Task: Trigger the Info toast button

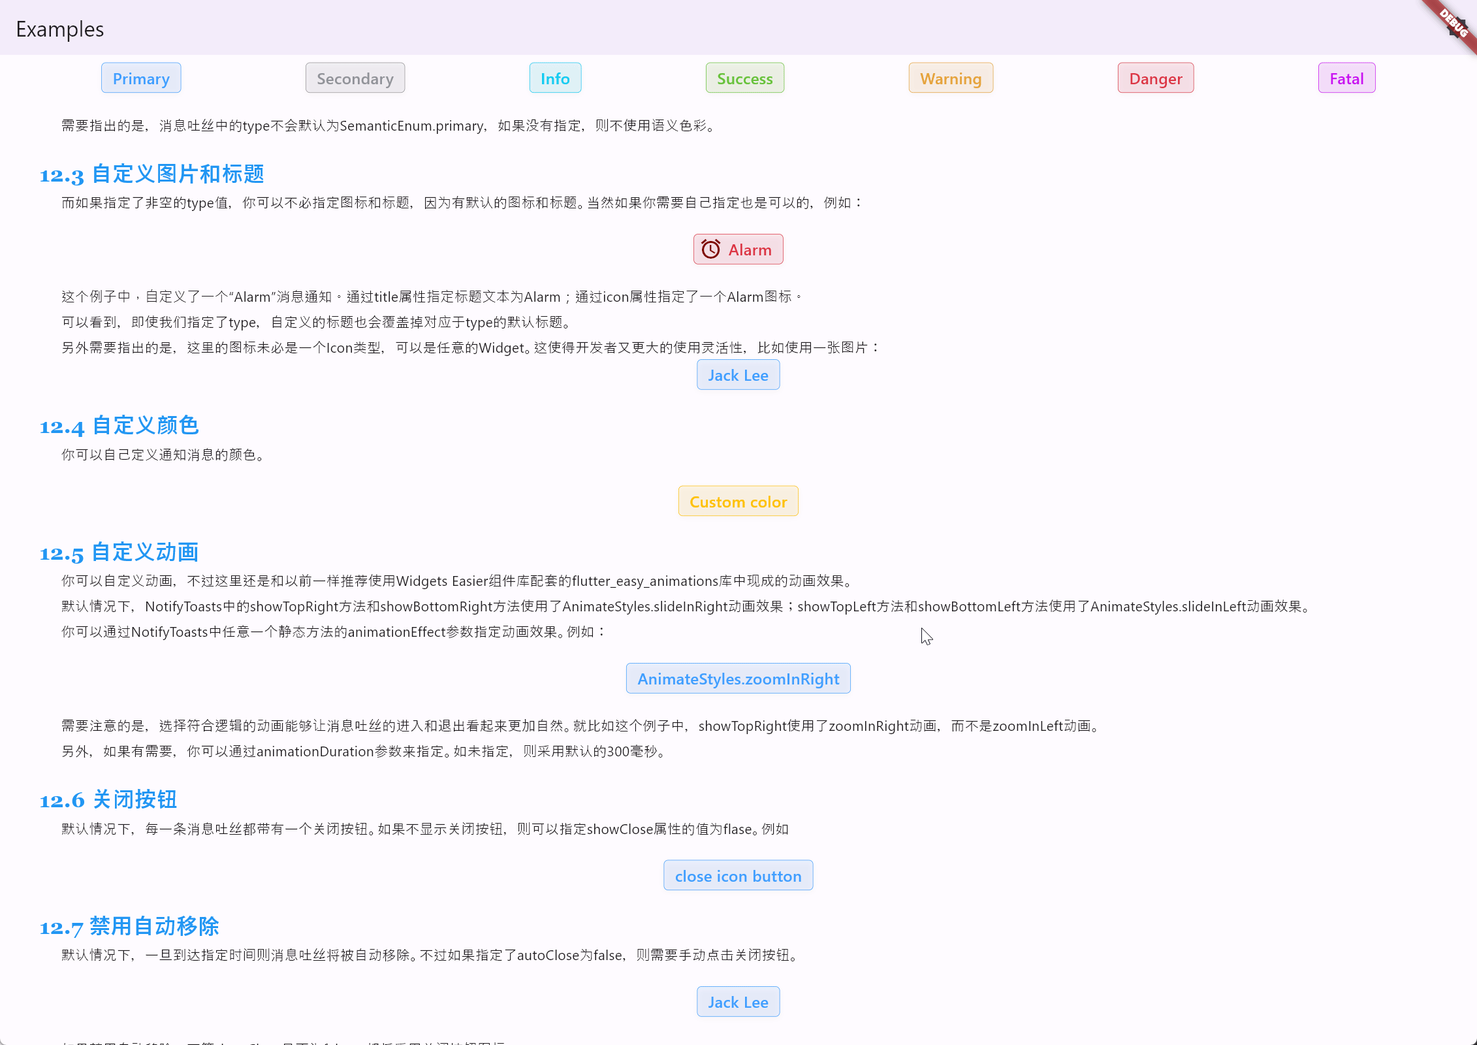Action: click(555, 78)
